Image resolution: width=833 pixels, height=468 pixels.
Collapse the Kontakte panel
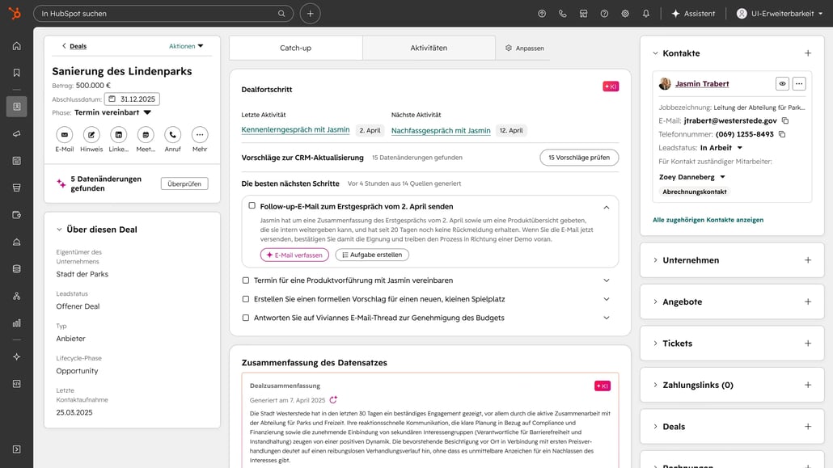click(x=655, y=53)
